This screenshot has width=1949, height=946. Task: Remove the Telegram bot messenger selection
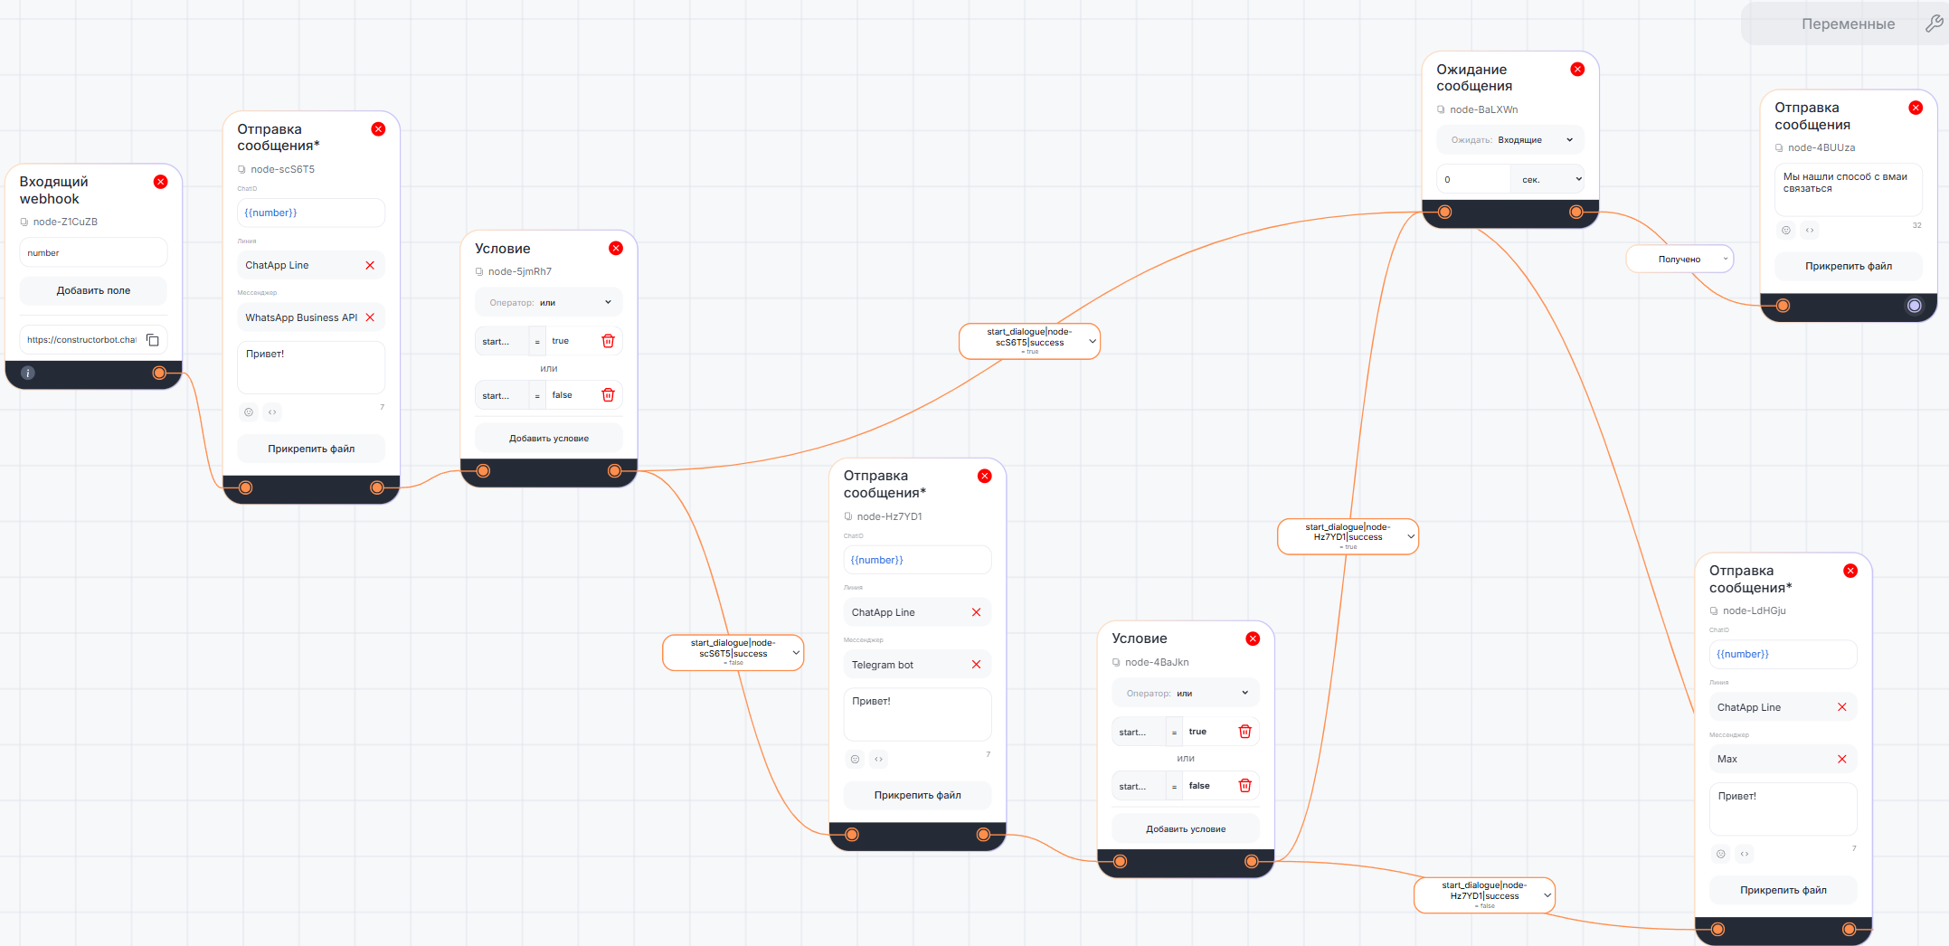pos(976,665)
